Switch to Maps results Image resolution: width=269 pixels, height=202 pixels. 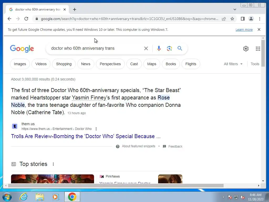(x=152, y=64)
